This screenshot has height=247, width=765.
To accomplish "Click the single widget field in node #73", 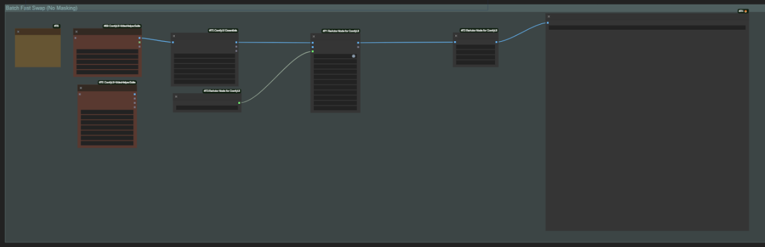I will 207,108.
